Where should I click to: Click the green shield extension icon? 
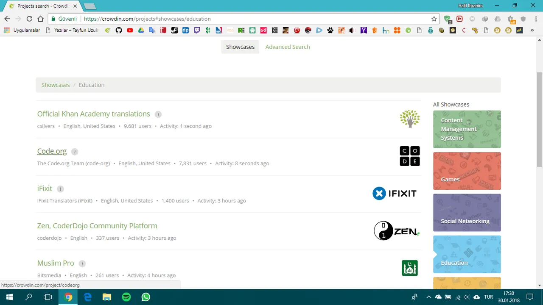[447, 19]
